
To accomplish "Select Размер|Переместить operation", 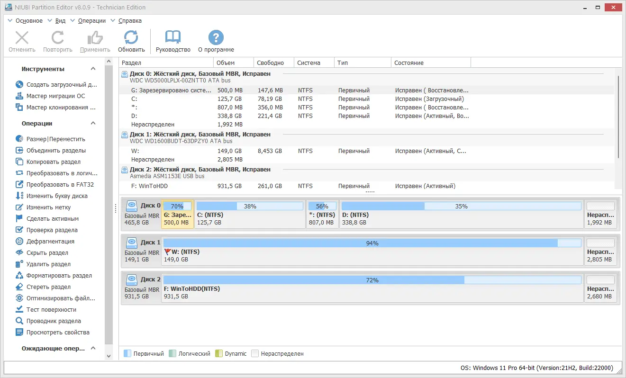I will coord(50,139).
